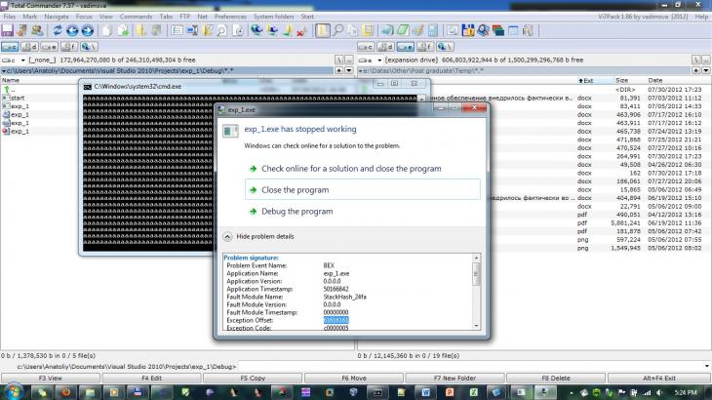Open the Help menu
Image resolution: width=712 pixels, height=400 pixels.
click(x=701, y=17)
